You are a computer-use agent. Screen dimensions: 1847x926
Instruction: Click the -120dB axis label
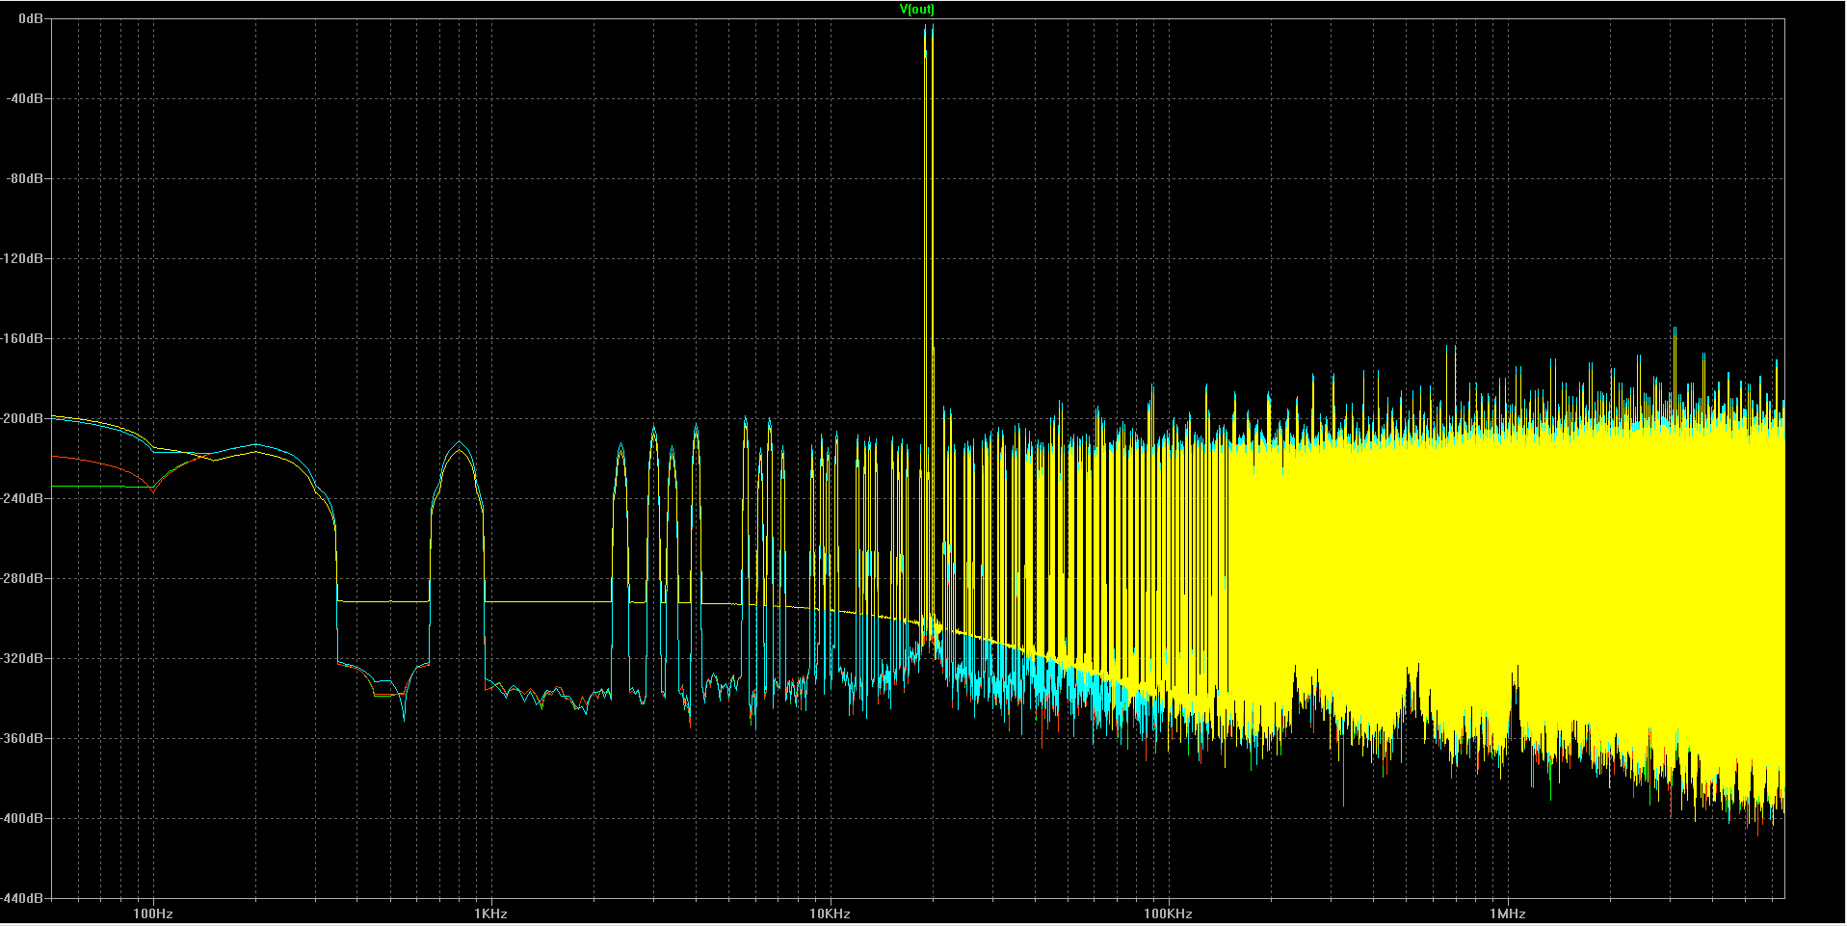coord(25,258)
